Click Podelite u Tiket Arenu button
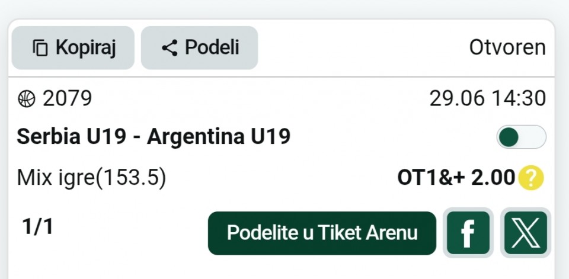The width and height of the screenshot is (569, 279). tap(322, 233)
